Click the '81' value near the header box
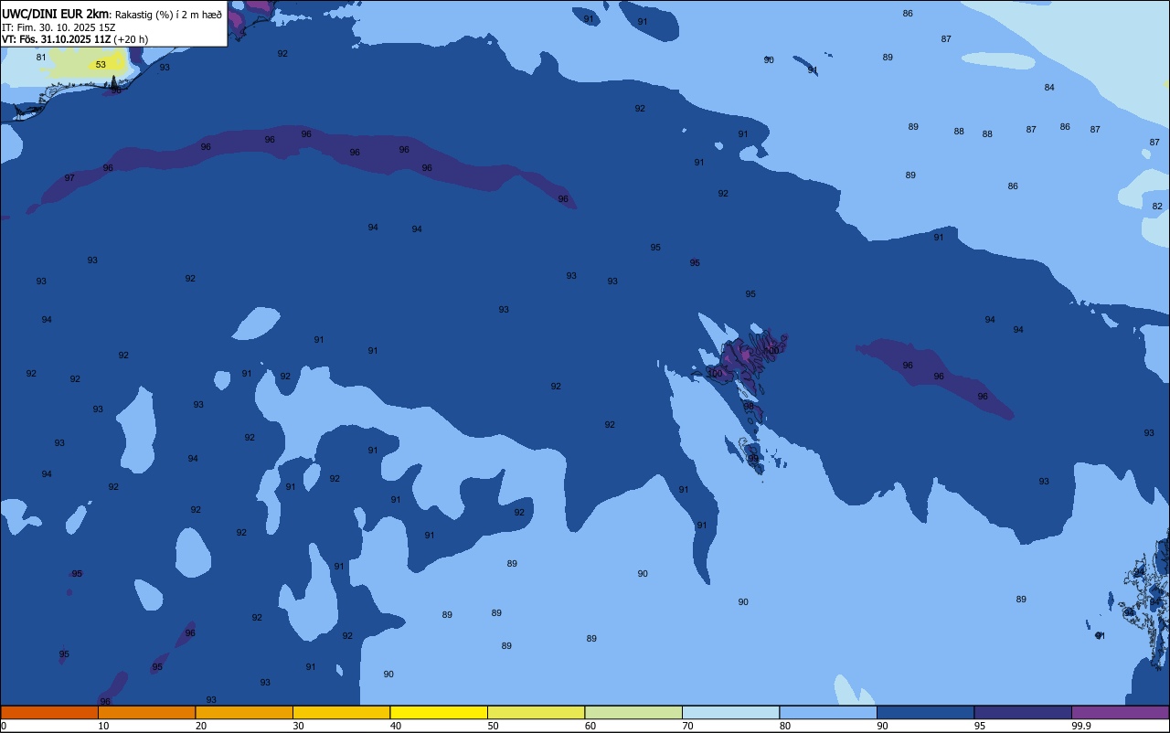The height and width of the screenshot is (733, 1170). point(41,58)
